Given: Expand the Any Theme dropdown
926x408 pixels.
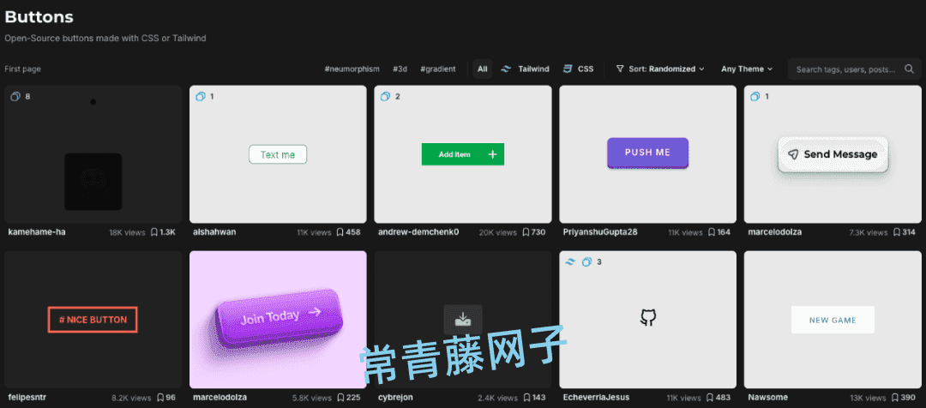Looking at the screenshot, I should click(747, 69).
